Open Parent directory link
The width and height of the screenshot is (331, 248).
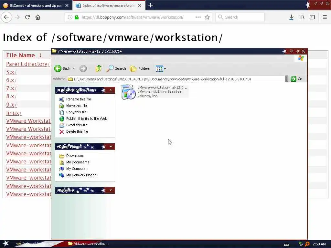28,64
